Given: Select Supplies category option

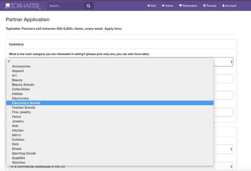Looking at the screenshot, I should (x=110, y=158).
